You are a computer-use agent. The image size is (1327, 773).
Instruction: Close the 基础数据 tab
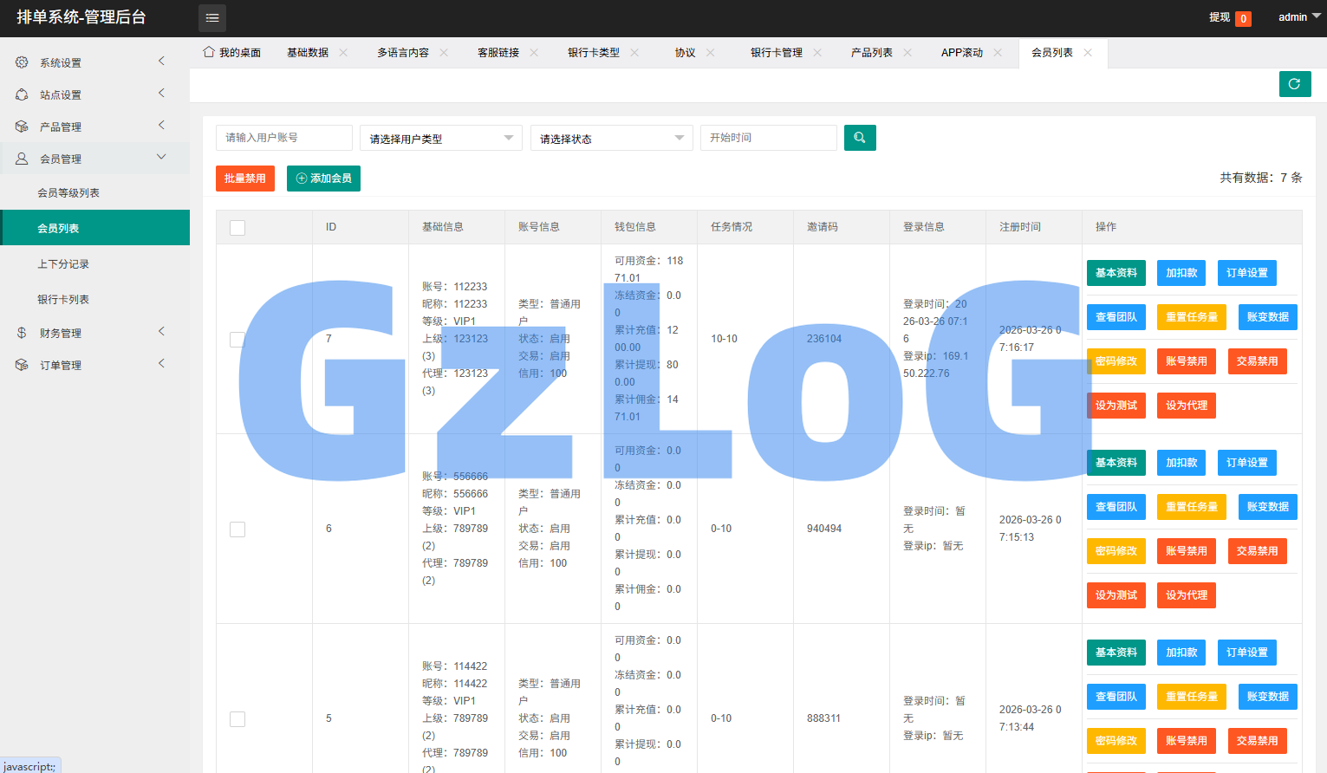tap(343, 53)
